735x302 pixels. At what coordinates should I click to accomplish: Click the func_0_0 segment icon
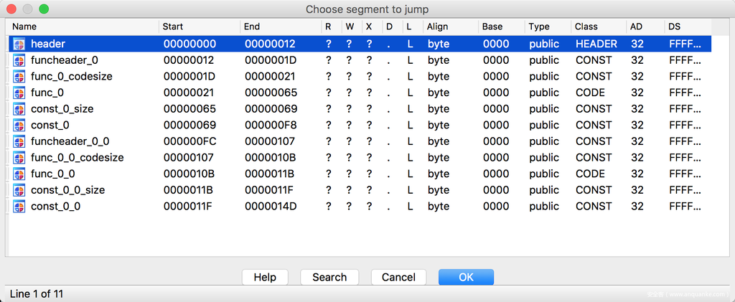tap(19, 174)
